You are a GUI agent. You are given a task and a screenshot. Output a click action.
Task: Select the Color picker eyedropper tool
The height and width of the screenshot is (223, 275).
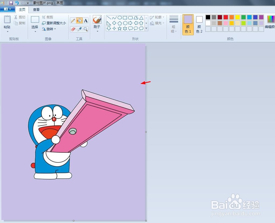(79, 29)
